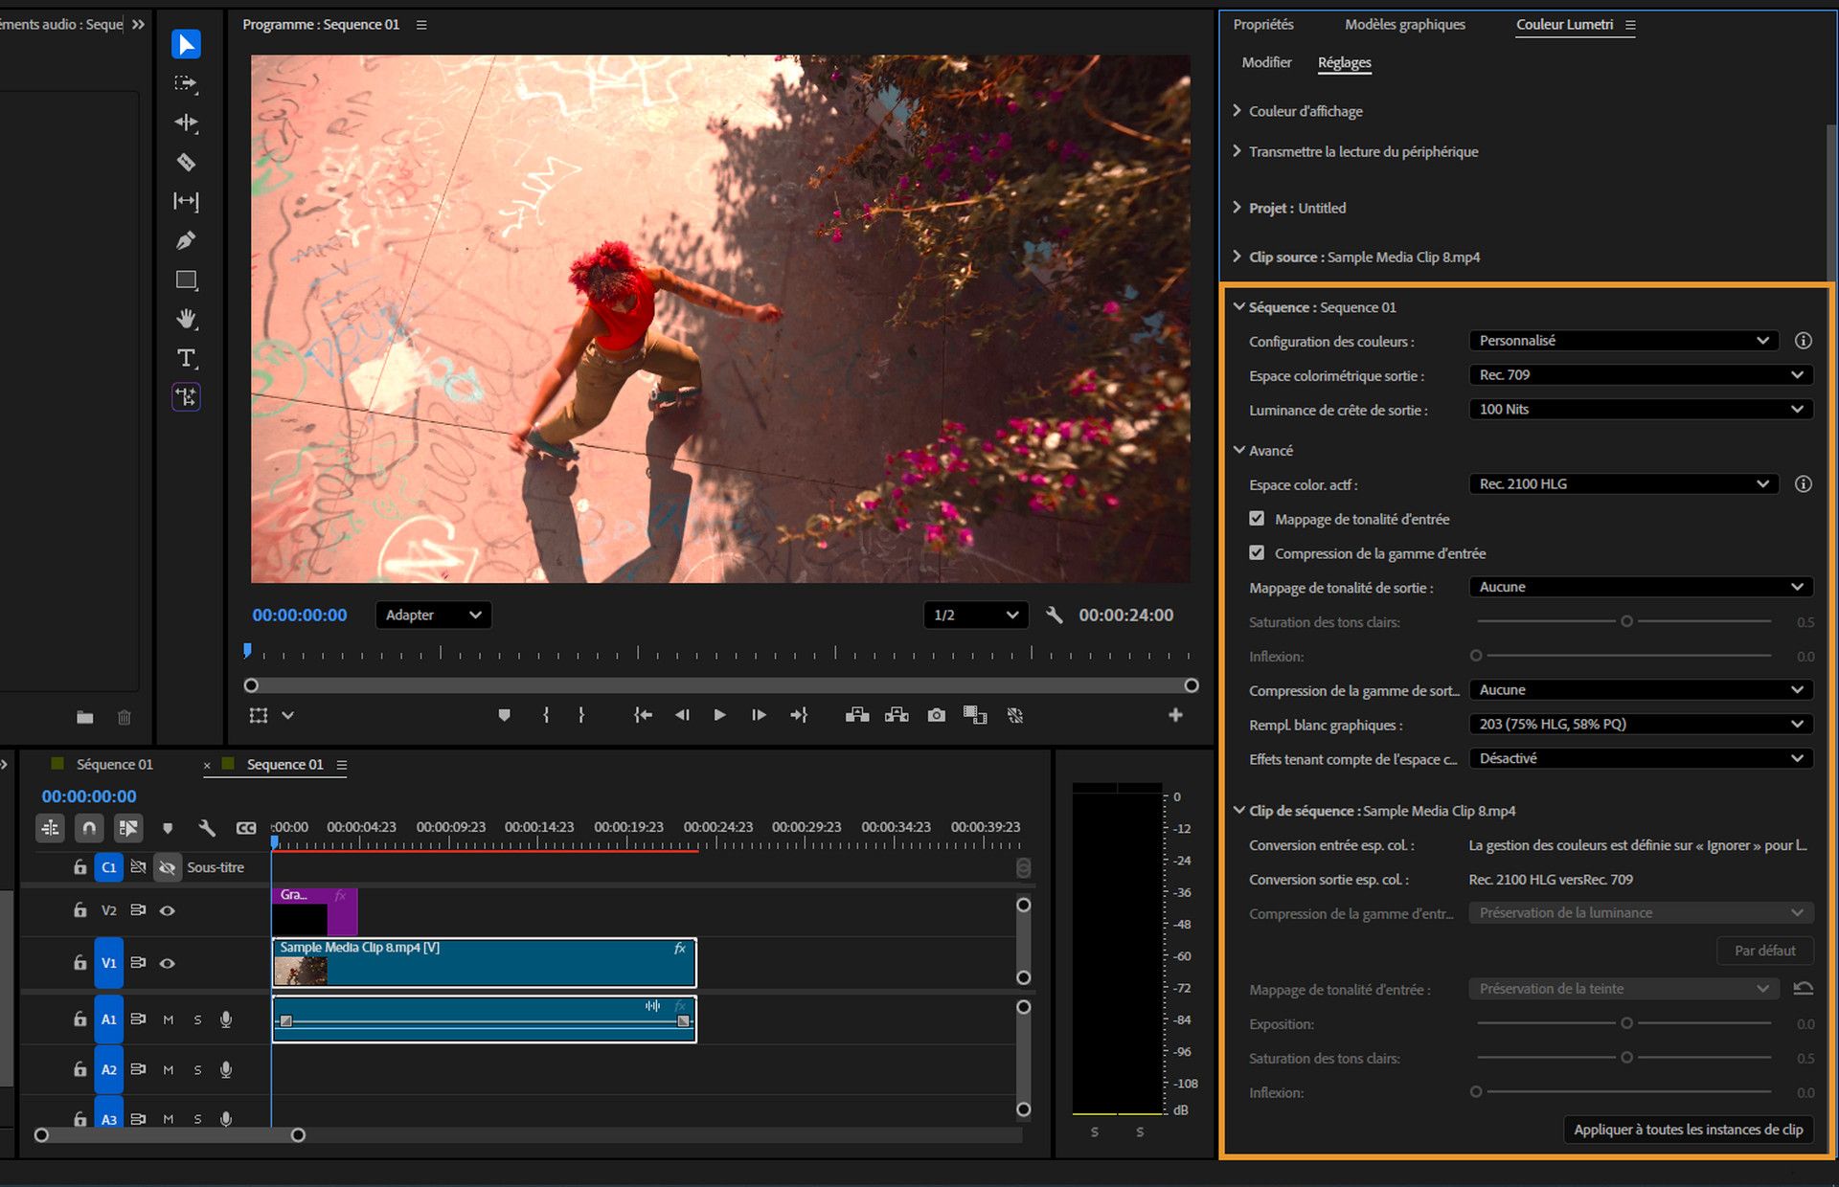Select the Pen tool
This screenshot has width=1839, height=1187.
(x=187, y=240)
